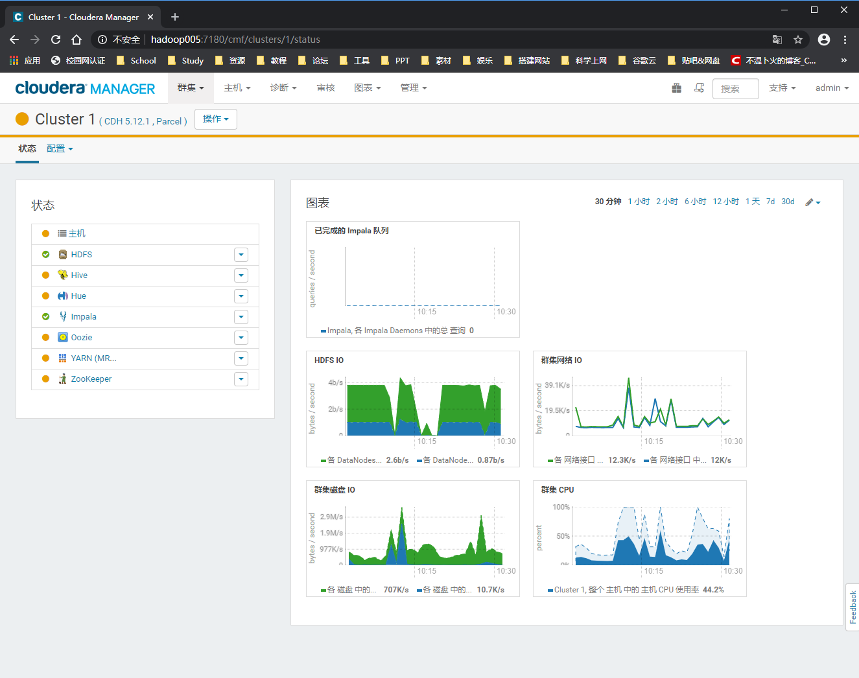This screenshot has width=859, height=678.
Task: Reload the page with refresh icon
Action: (56, 40)
